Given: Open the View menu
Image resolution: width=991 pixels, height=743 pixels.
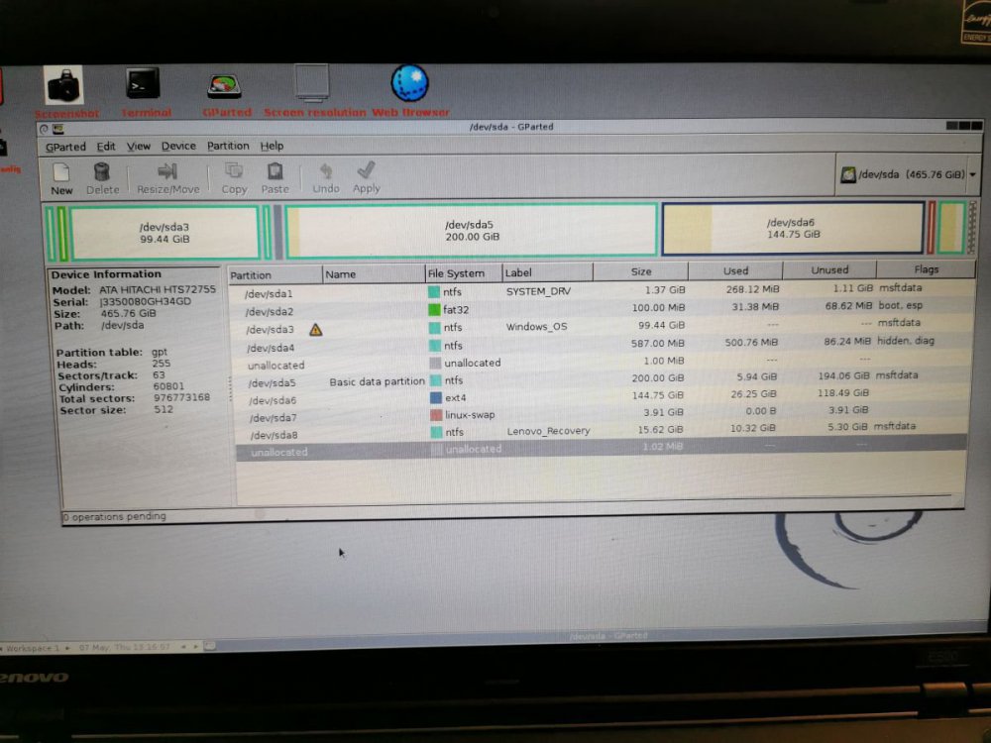Looking at the screenshot, I should point(139,146).
